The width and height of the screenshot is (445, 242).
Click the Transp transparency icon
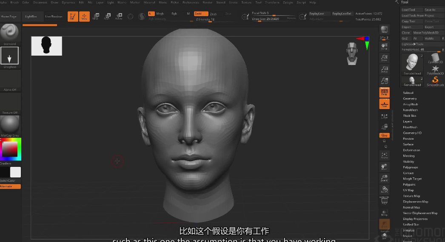pyautogui.click(x=384, y=213)
